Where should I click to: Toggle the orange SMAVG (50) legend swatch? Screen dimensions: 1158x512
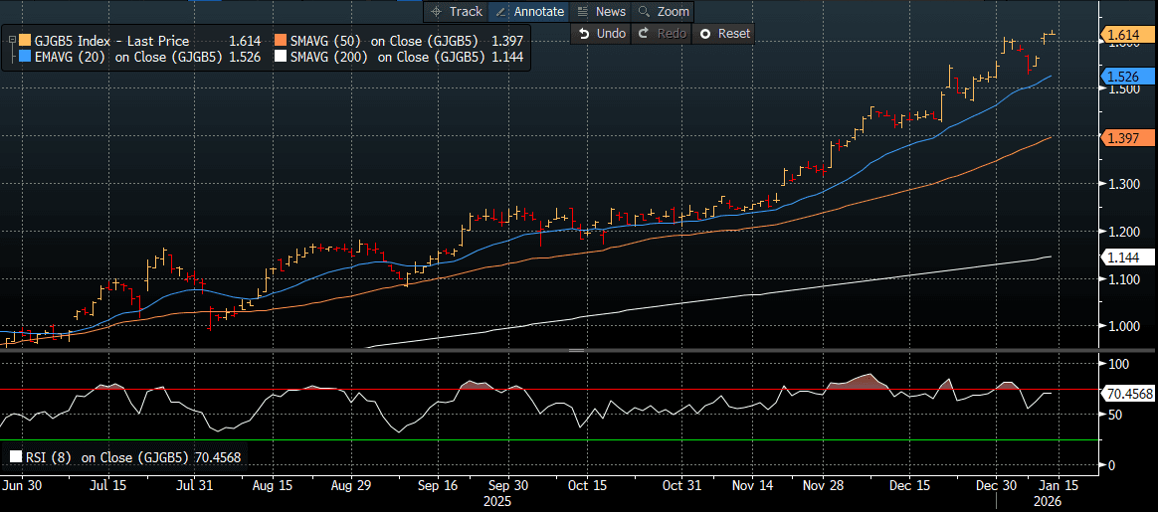(280, 41)
